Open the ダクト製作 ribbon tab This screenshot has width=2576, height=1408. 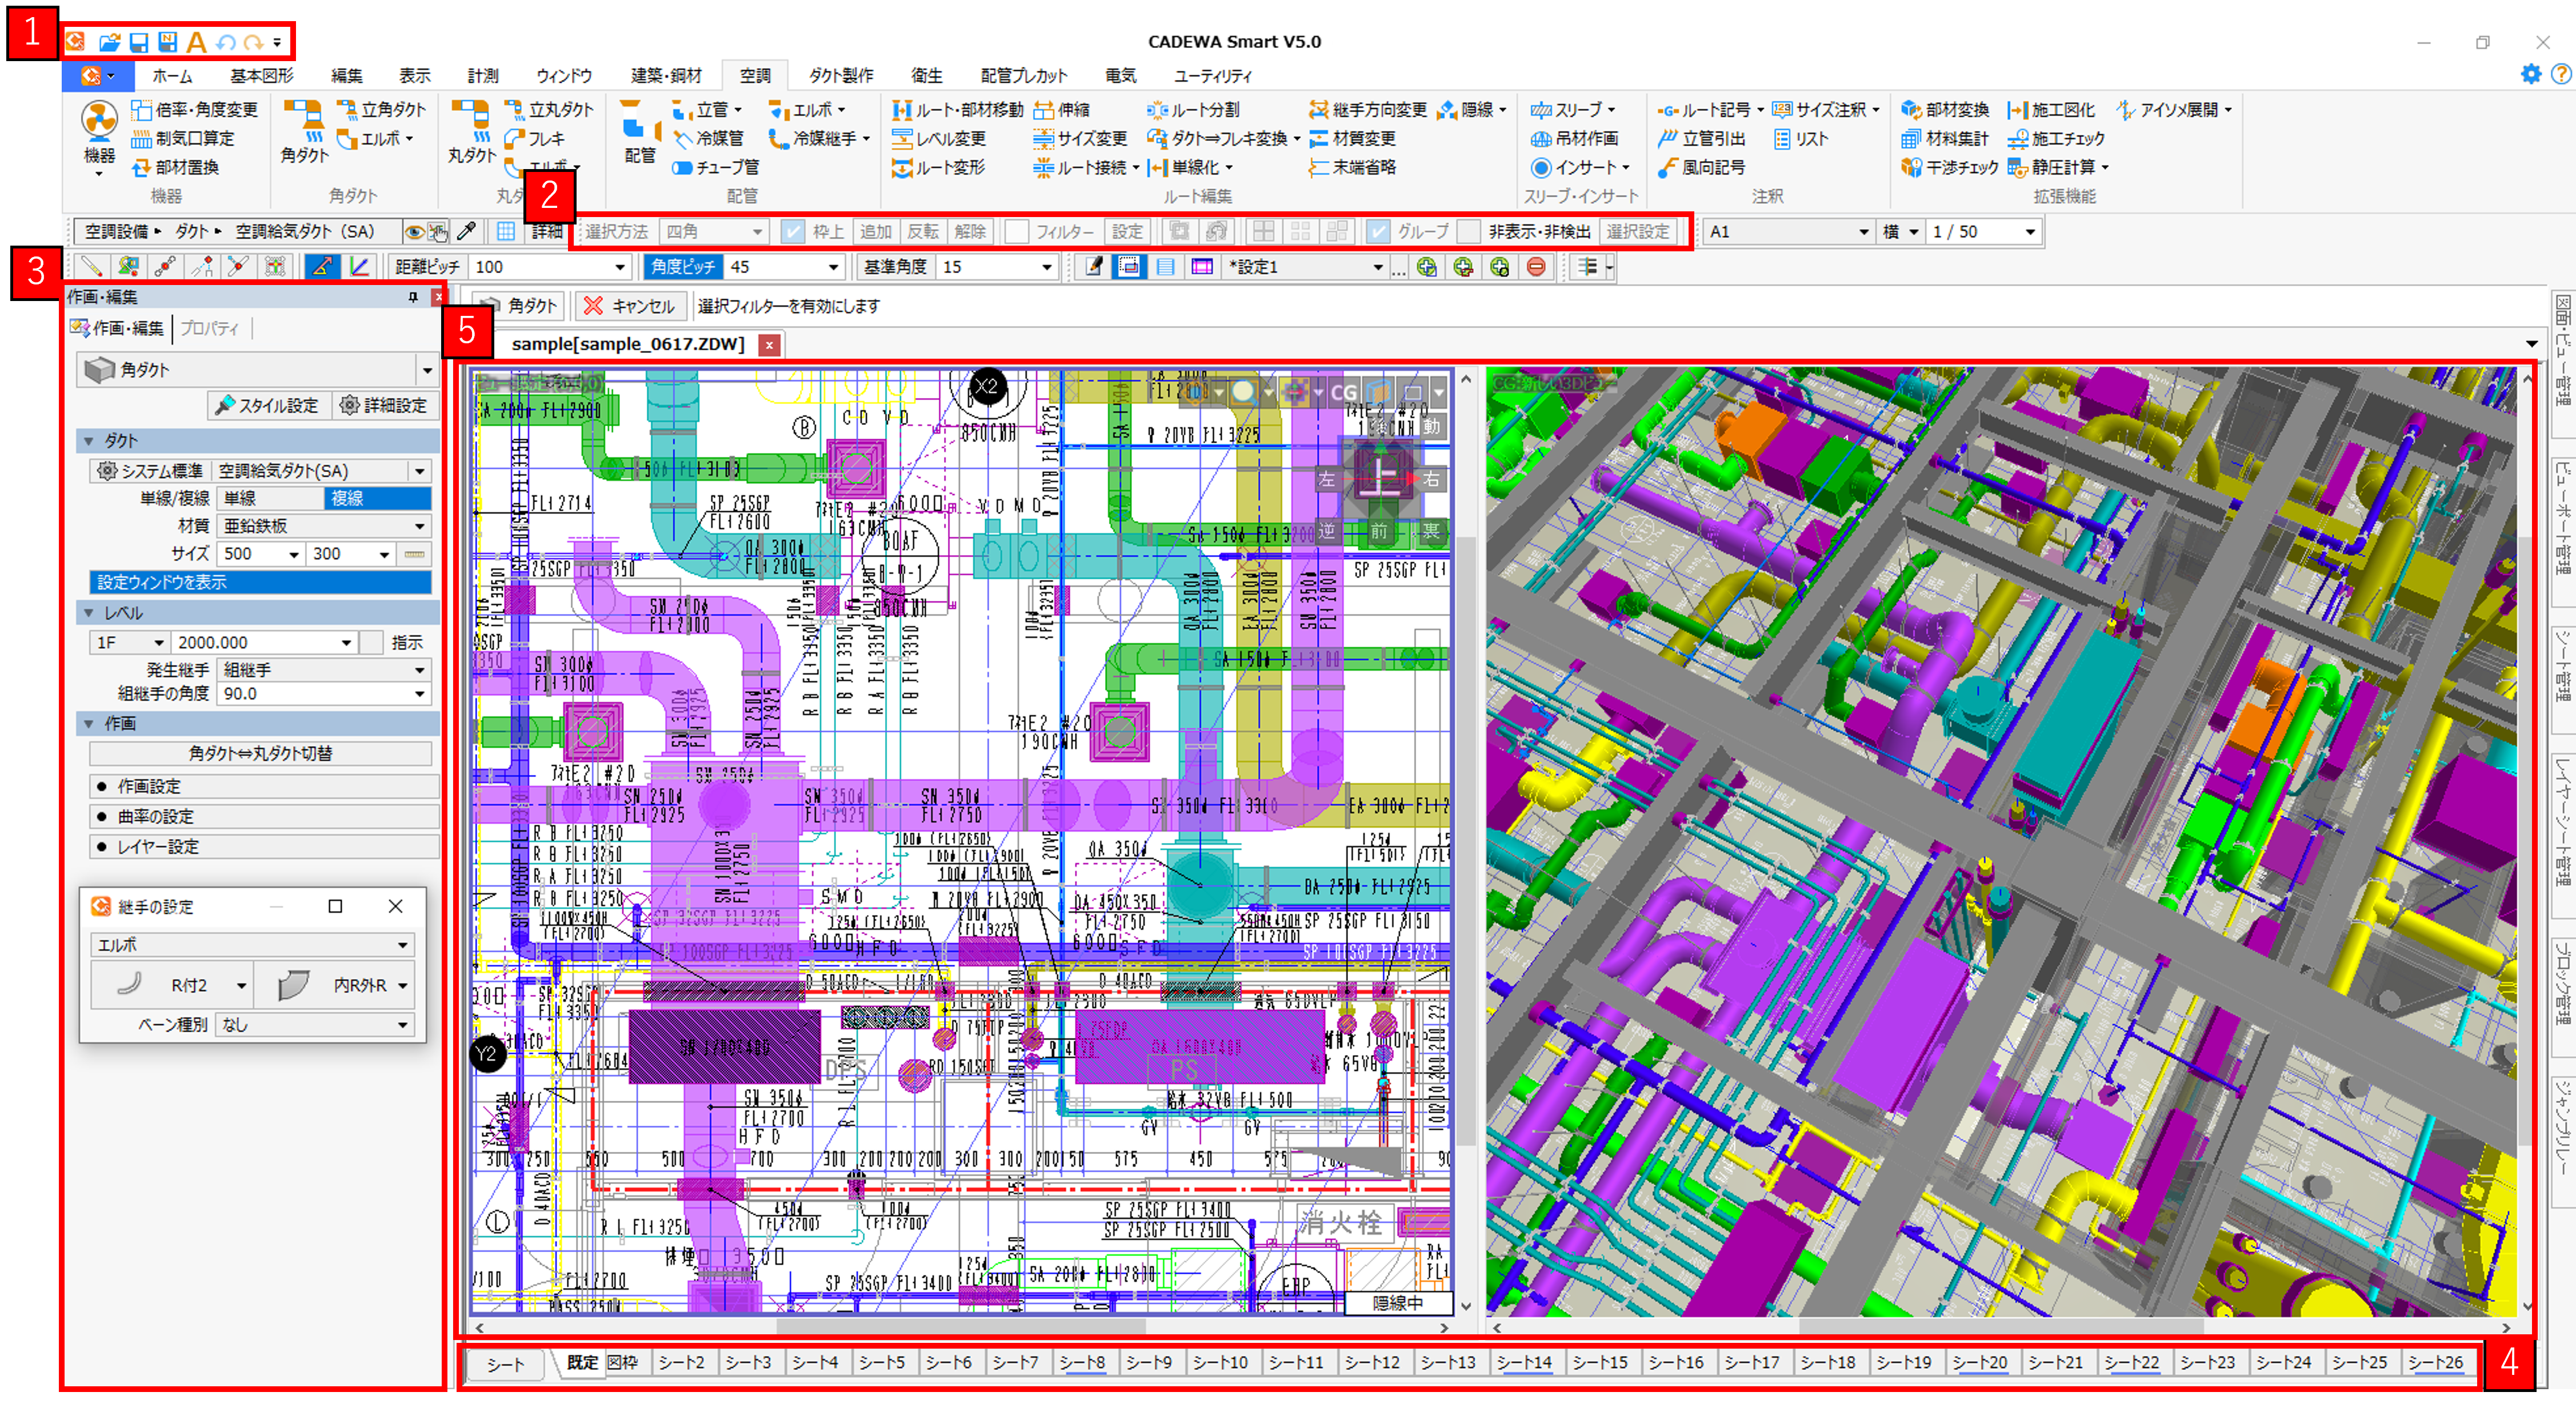(841, 75)
